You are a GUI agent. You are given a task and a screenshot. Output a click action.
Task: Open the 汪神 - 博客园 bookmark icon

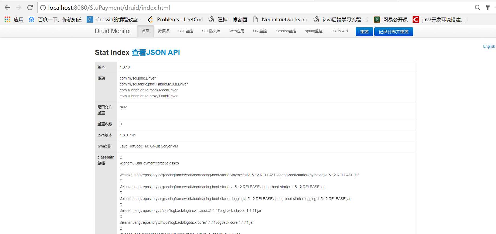[211, 19]
